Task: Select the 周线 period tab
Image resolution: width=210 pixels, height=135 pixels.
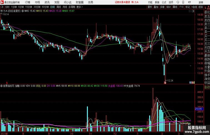Action: tap(59, 7)
